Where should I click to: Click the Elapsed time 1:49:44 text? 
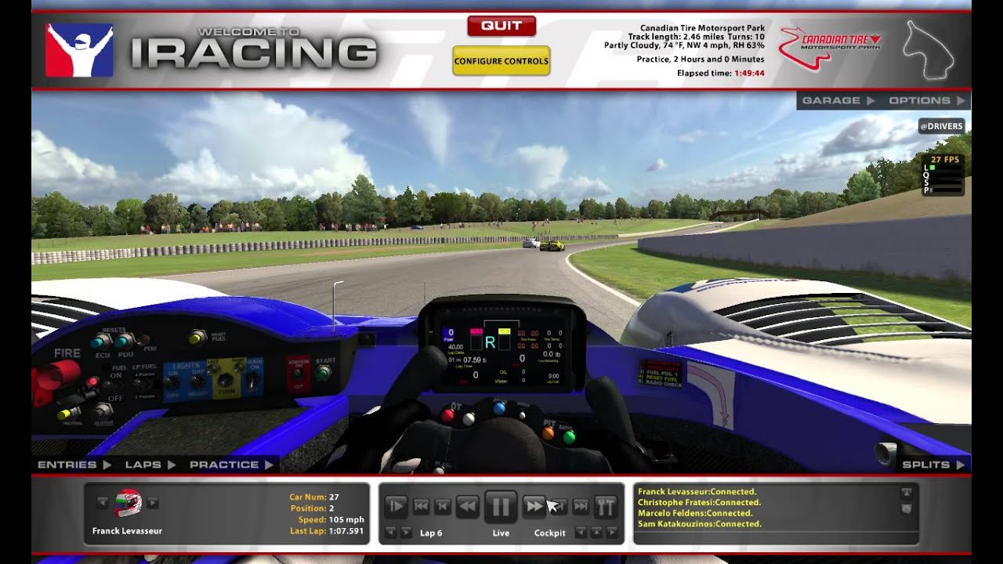(x=721, y=73)
